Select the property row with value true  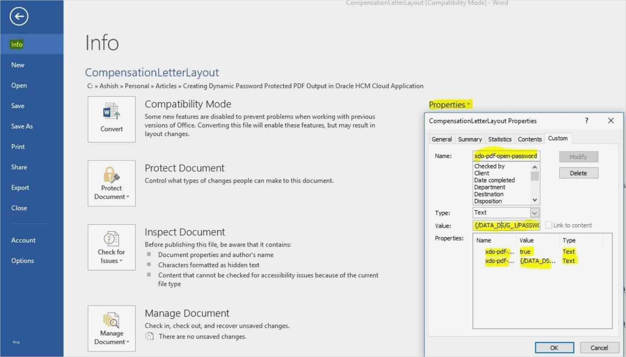(530, 252)
